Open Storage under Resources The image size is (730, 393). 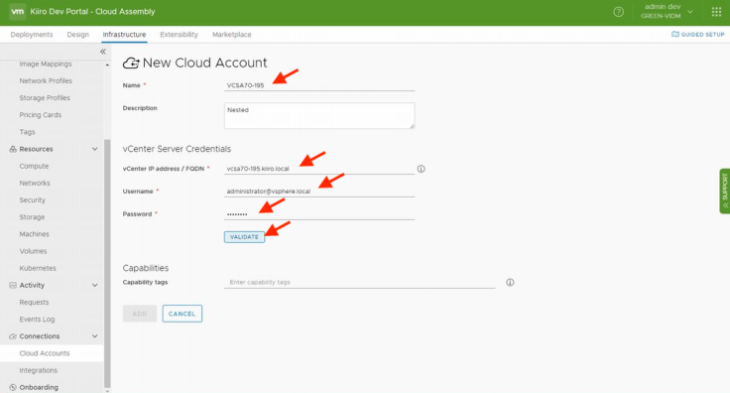click(x=32, y=217)
